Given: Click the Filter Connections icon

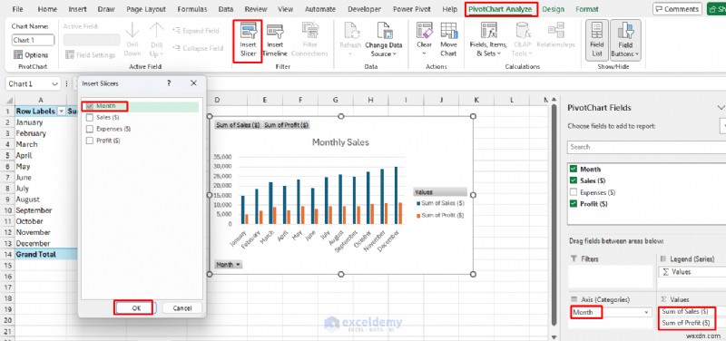Looking at the screenshot, I should coord(309,31).
